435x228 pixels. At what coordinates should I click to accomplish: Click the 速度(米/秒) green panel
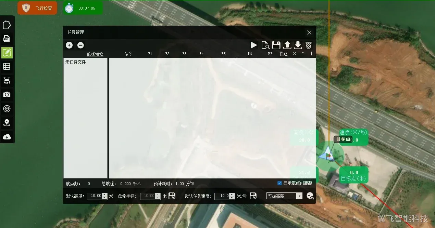(353, 136)
